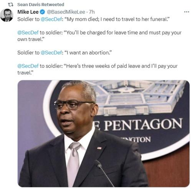This screenshot has height=189, width=192.
Task: Click the 'own travel.' text line
Action: tap(31, 39)
